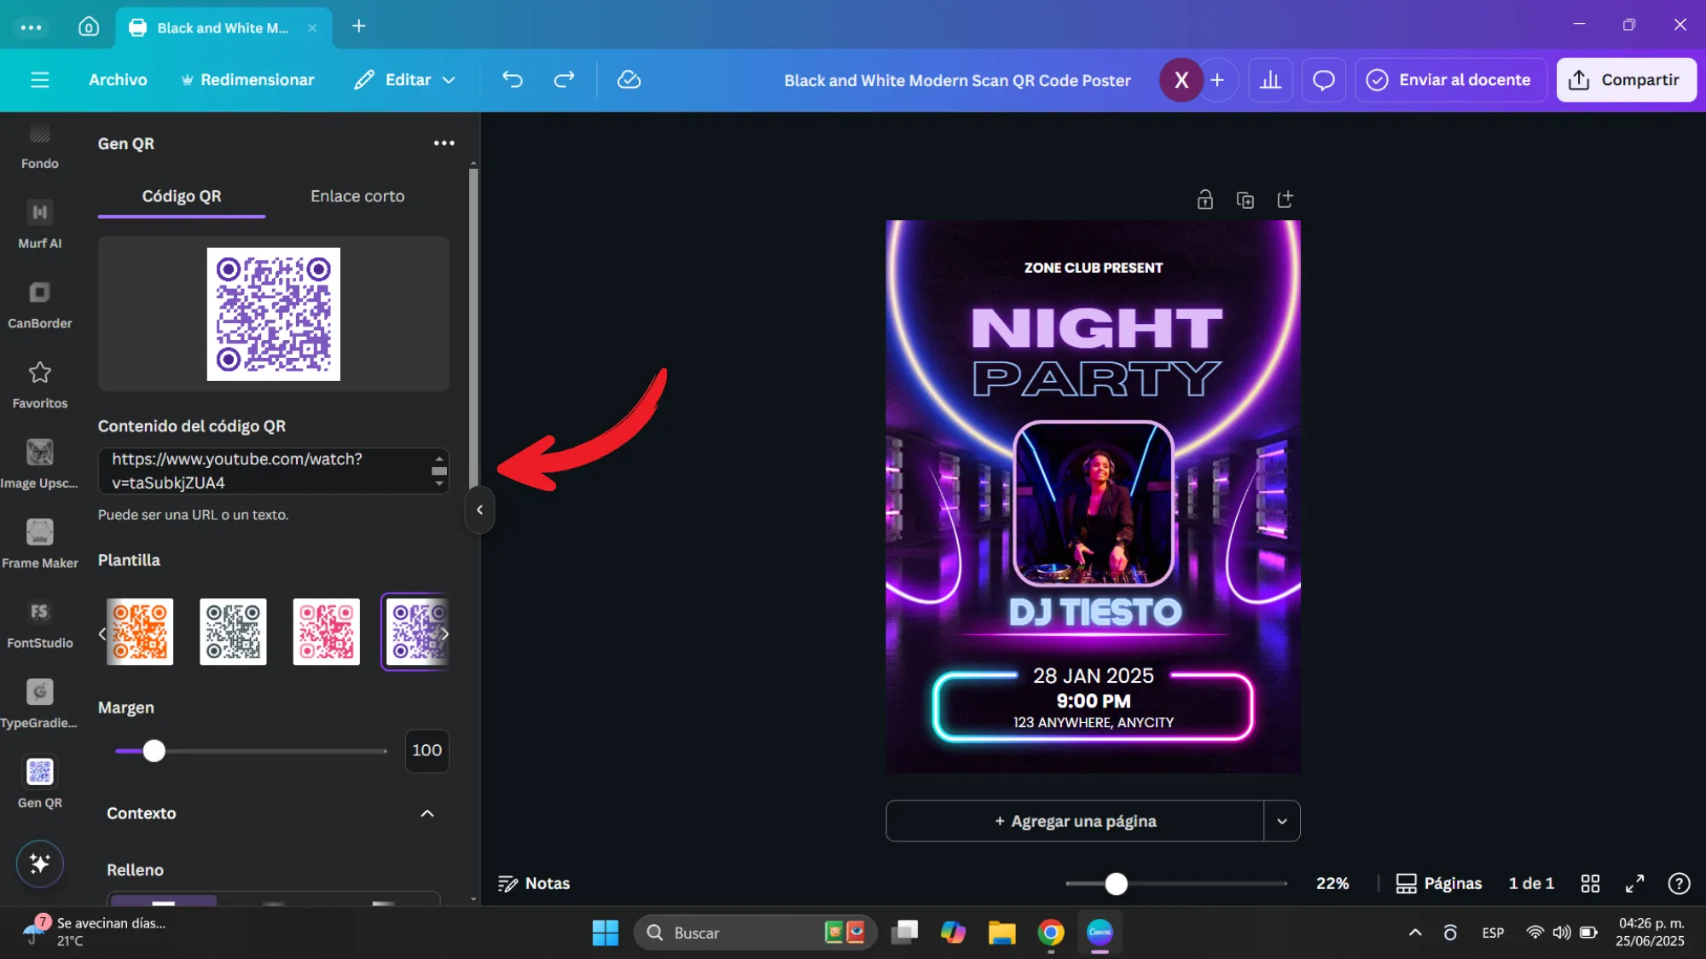Image resolution: width=1706 pixels, height=959 pixels.
Task: Open Chrome from the taskbar
Action: coord(1051,933)
